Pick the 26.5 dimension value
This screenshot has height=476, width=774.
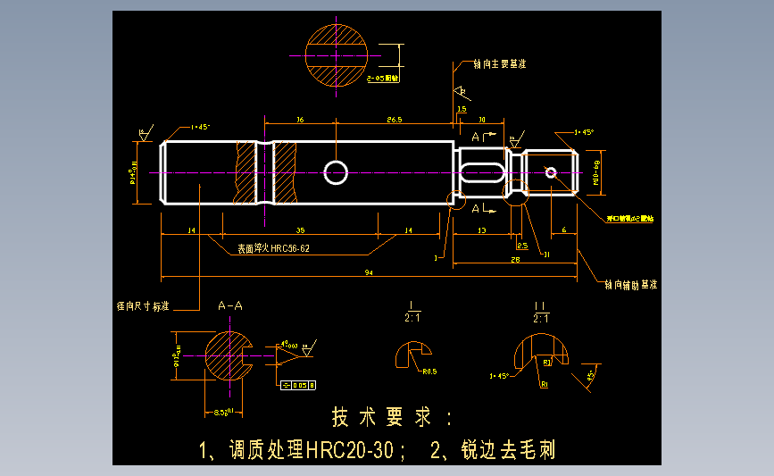(x=395, y=120)
